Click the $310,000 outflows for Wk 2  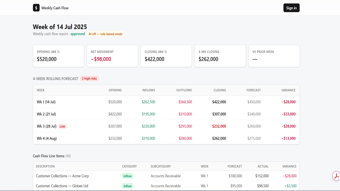(x=185, y=114)
